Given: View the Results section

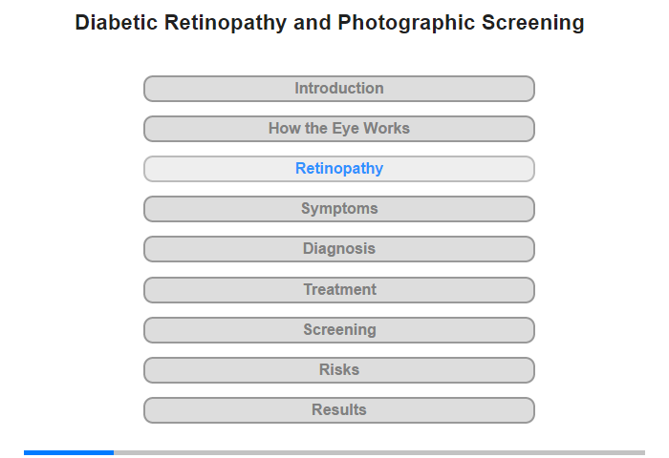Looking at the screenshot, I should point(339,410).
